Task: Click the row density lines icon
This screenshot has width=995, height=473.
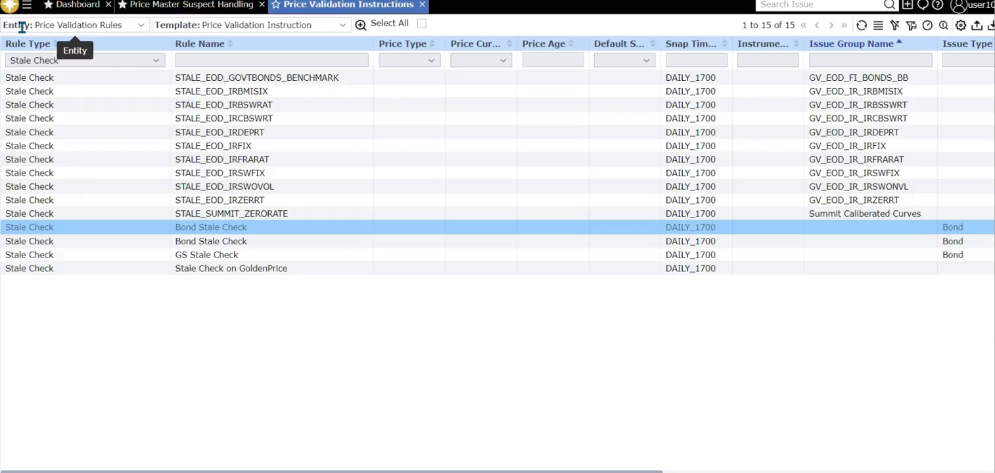Action: [x=878, y=25]
